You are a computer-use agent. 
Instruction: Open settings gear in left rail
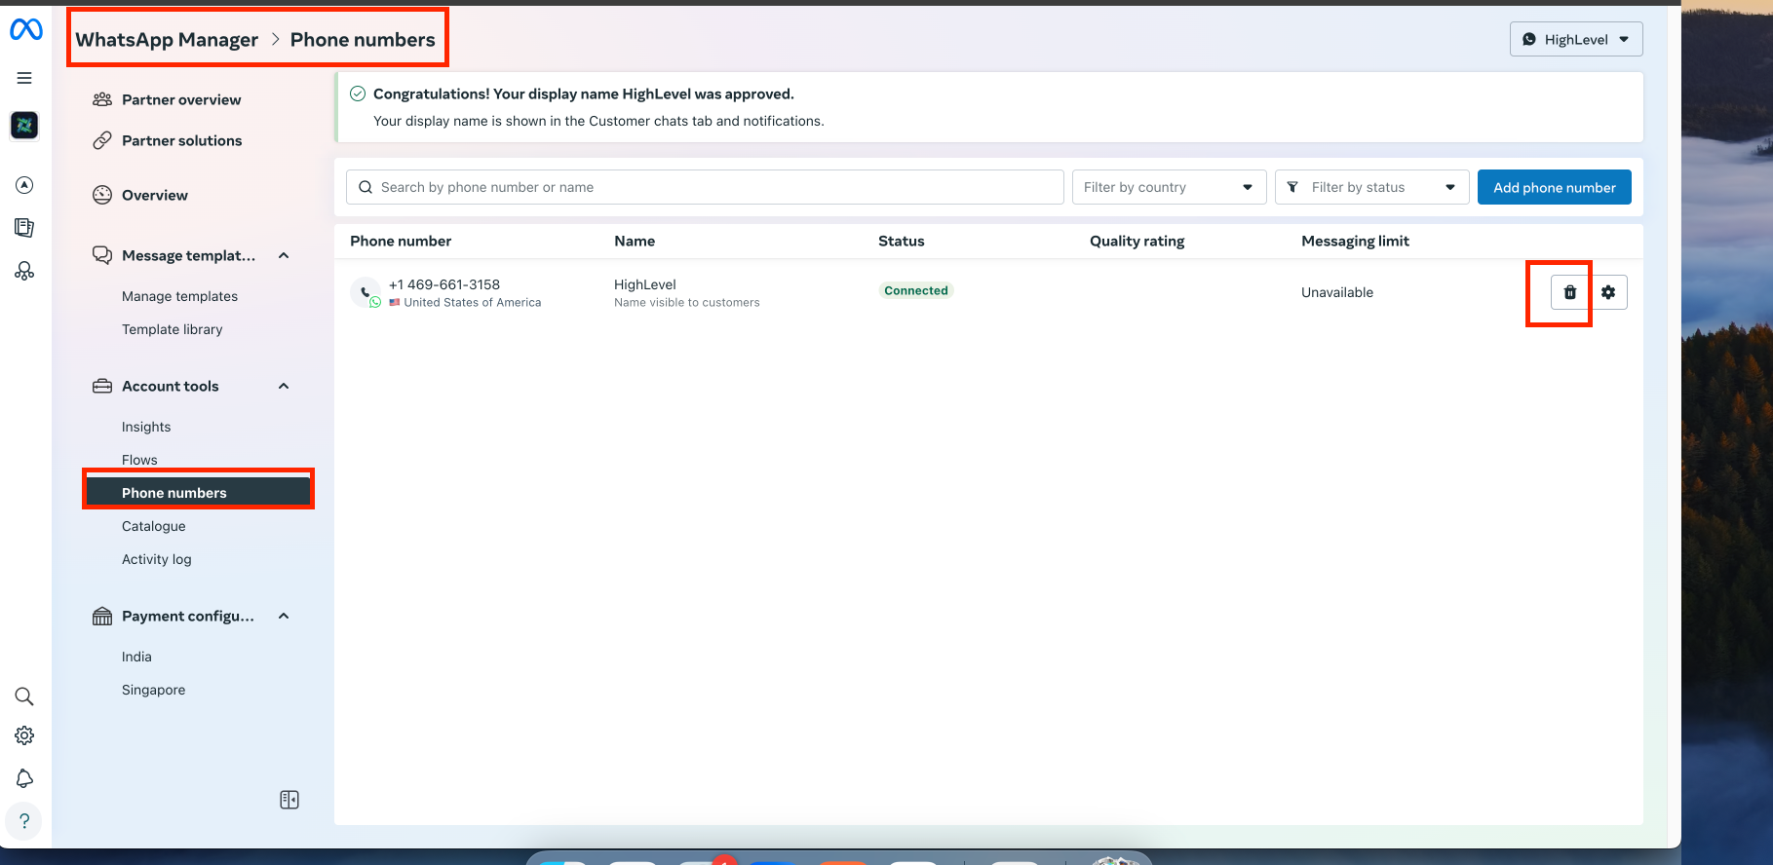(x=24, y=735)
